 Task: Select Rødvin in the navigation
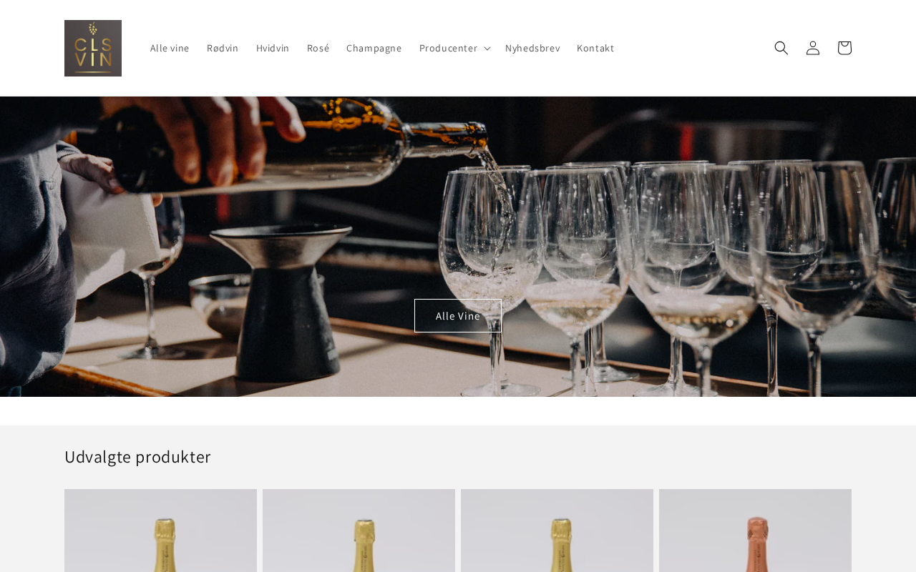coord(223,48)
